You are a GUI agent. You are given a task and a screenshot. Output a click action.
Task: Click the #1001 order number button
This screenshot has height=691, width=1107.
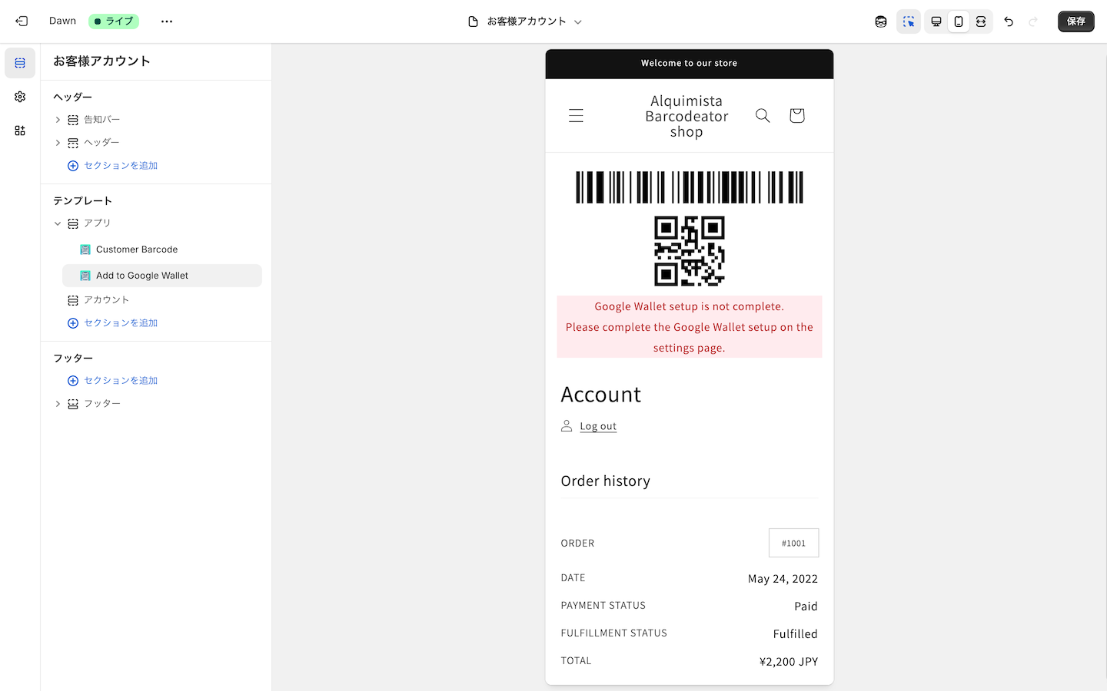(x=793, y=543)
